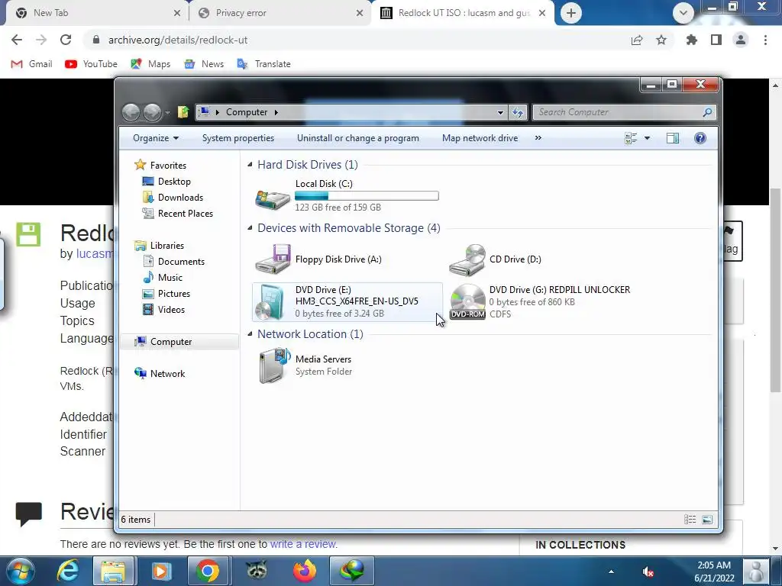The width and height of the screenshot is (782, 586).
Task: Open YouTube bookmark
Action: pos(92,64)
